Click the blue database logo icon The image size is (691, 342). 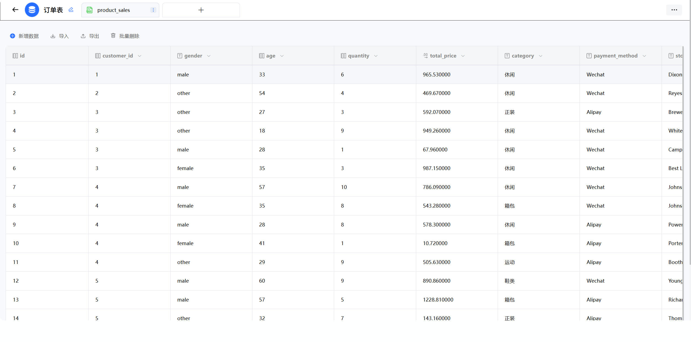(x=32, y=10)
